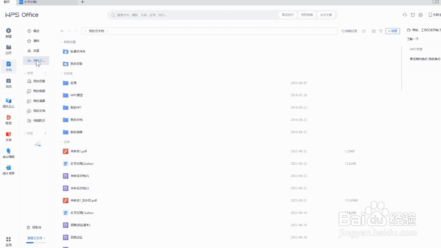441x248 pixels.
Task: Go up one level with up arrow
Action: (x=76, y=31)
